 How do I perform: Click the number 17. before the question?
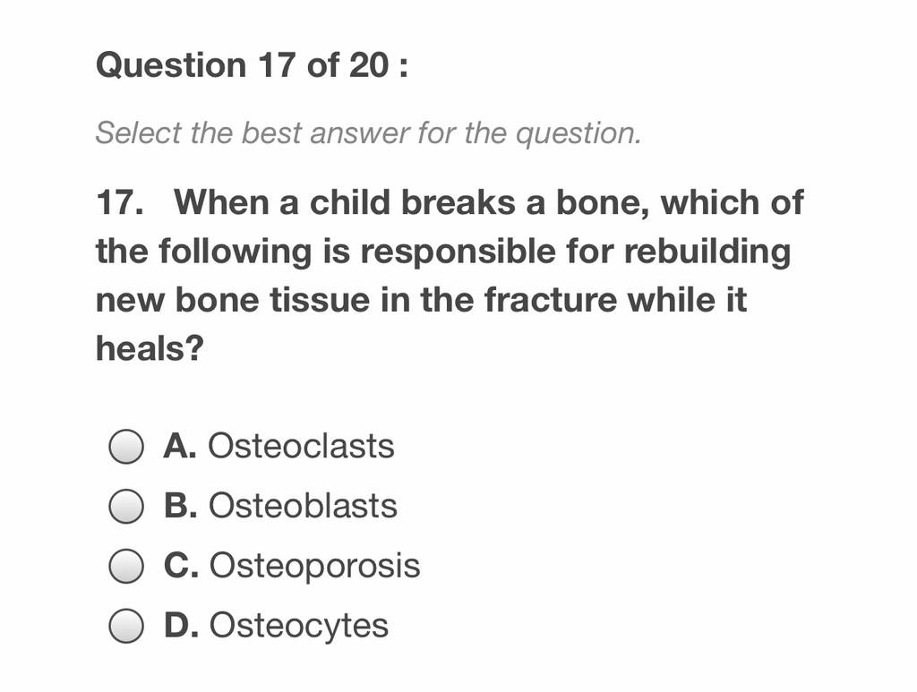point(120,203)
